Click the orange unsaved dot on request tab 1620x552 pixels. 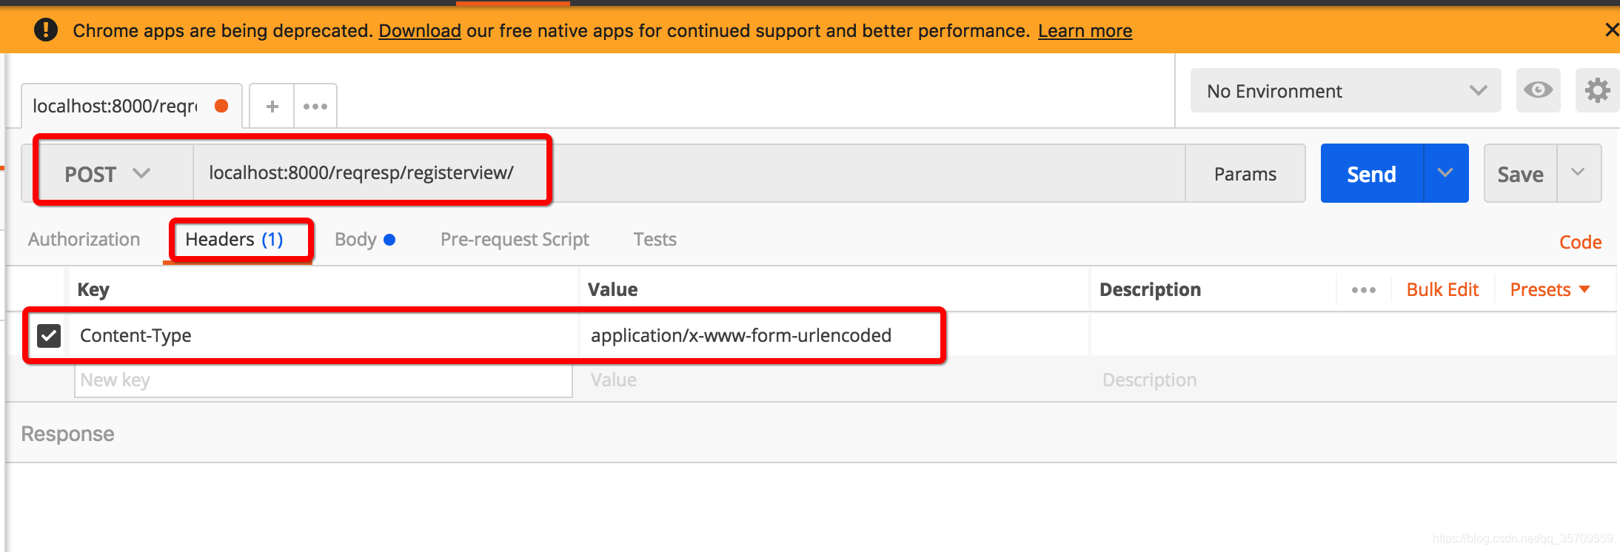pyautogui.click(x=221, y=106)
